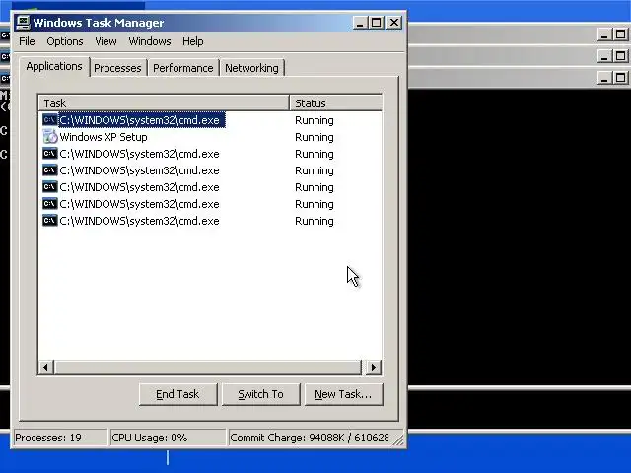The width and height of the screenshot is (631, 473).
Task: Select the last cmd.exe task in the list
Action: click(x=139, y=221)
